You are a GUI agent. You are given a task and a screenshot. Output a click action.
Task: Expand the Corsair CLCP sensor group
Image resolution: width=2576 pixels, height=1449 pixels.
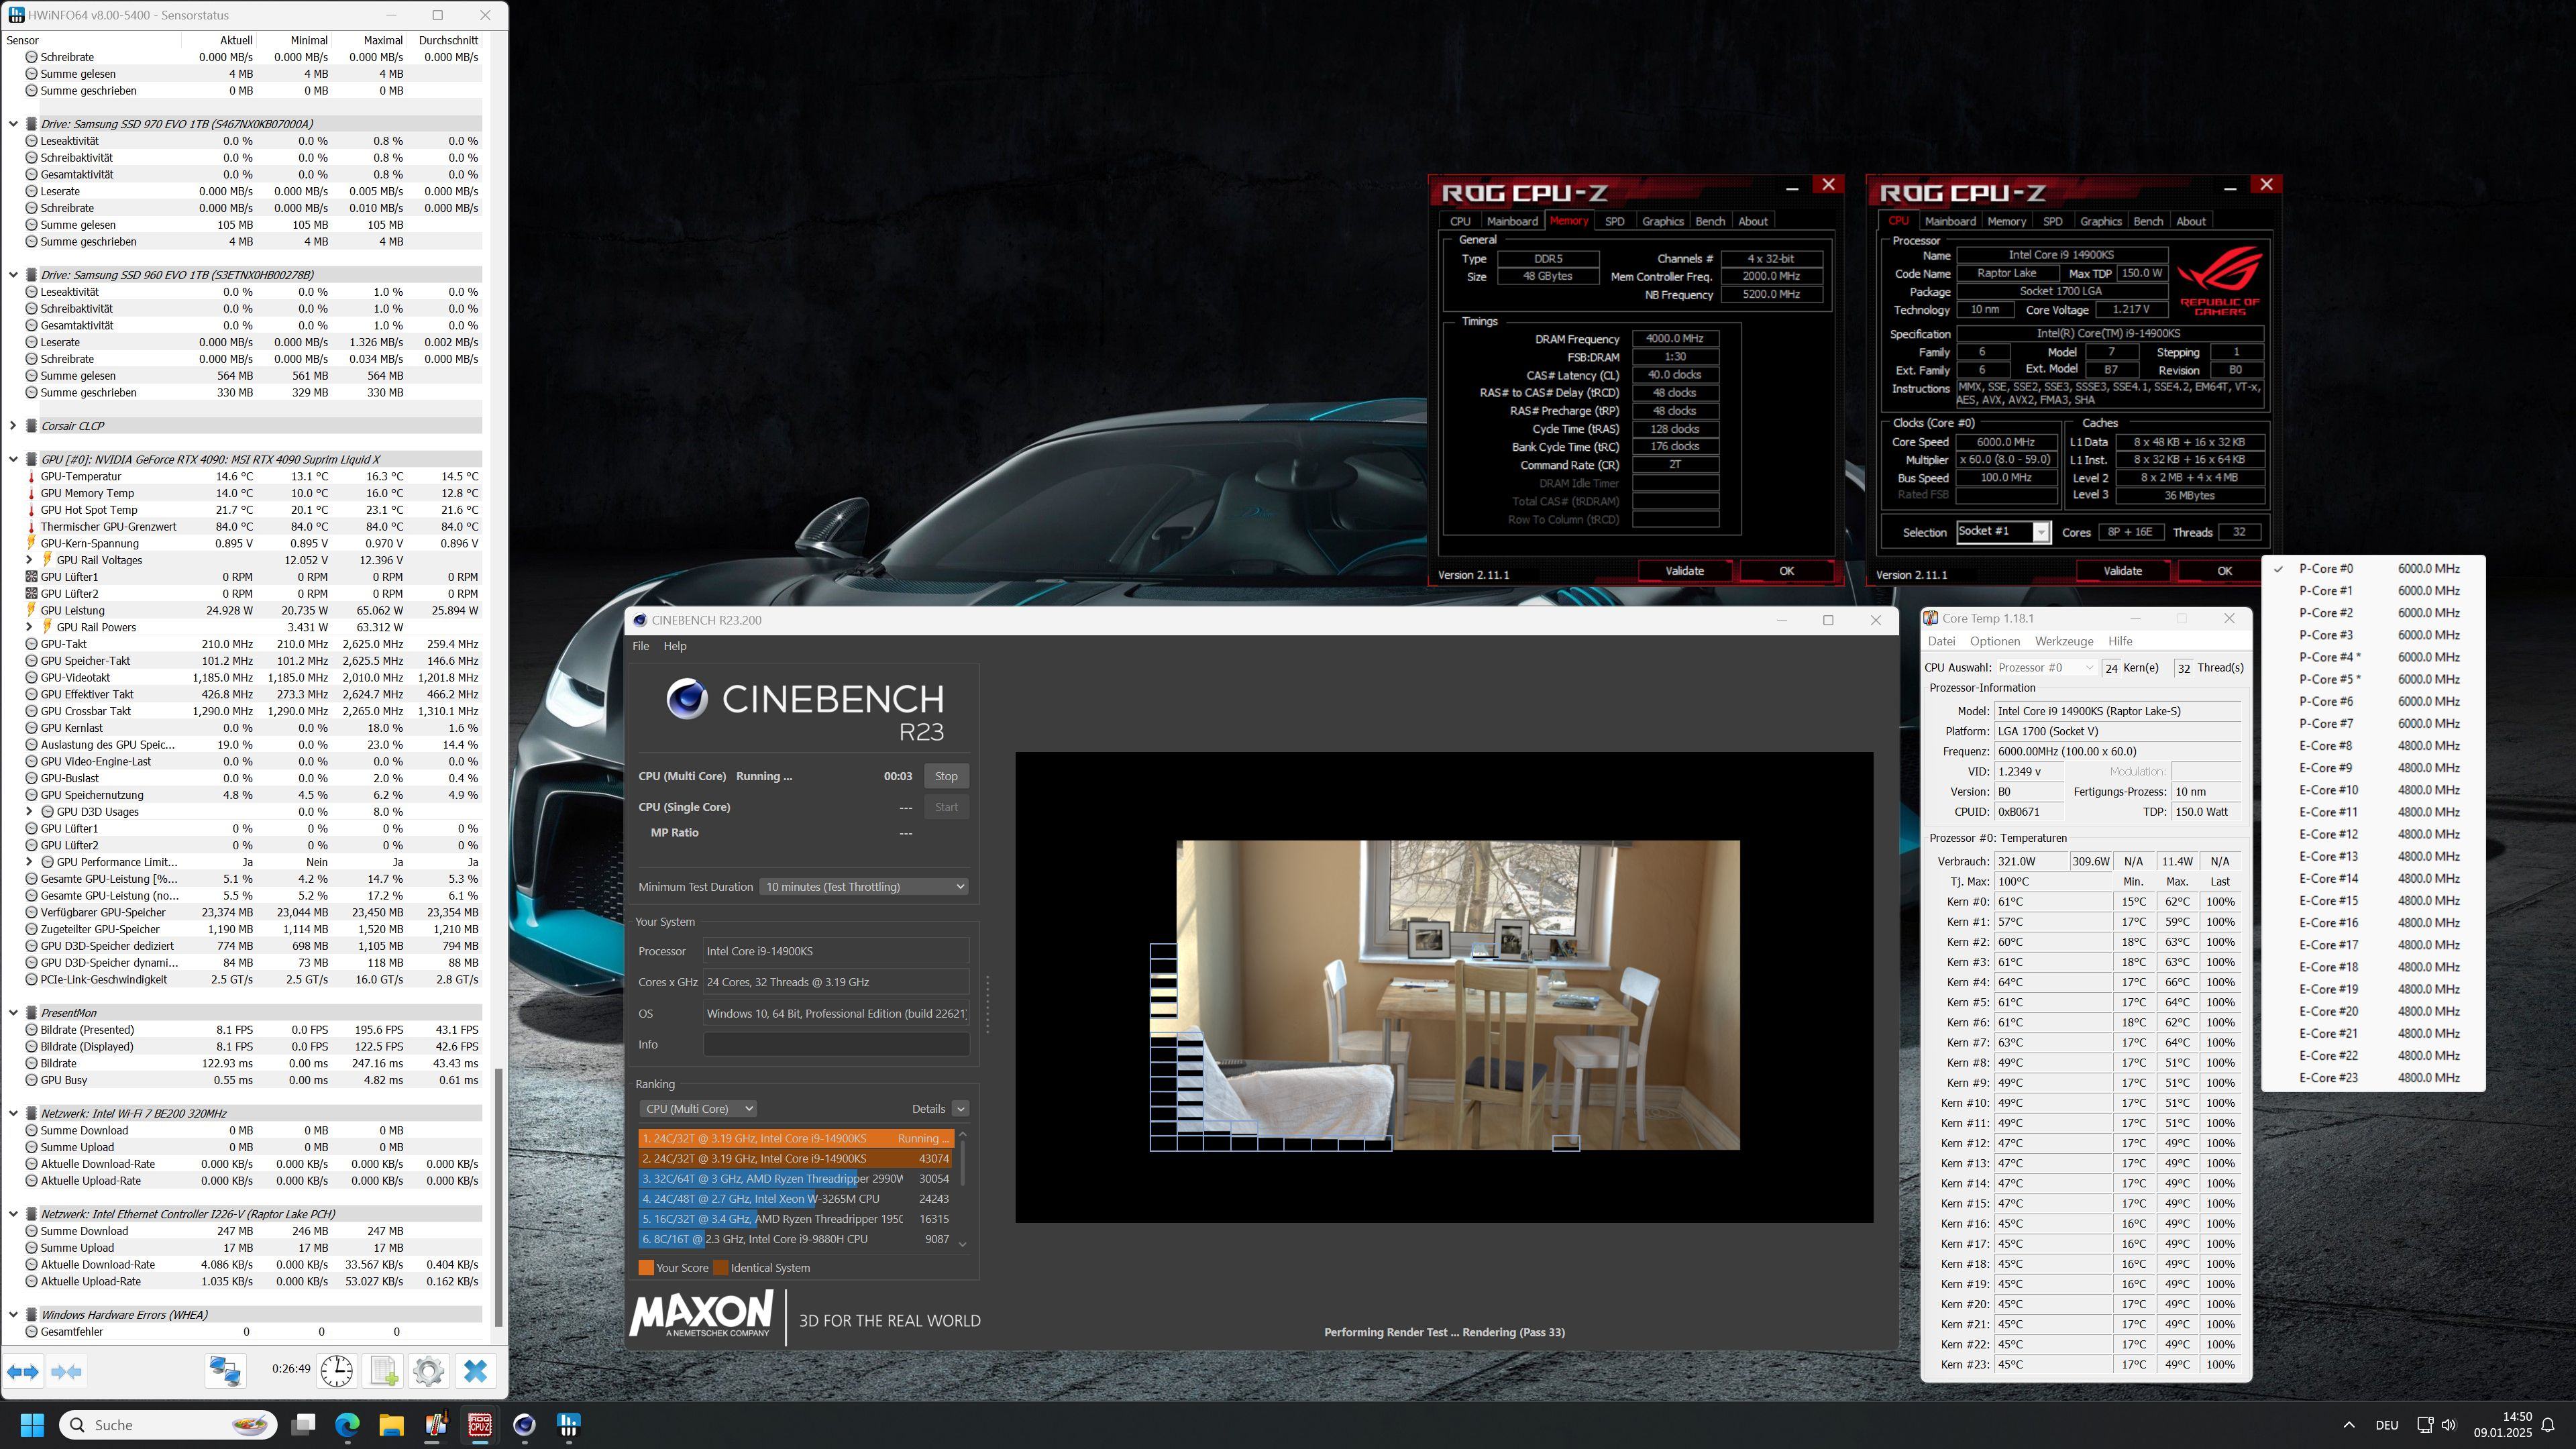13,426
